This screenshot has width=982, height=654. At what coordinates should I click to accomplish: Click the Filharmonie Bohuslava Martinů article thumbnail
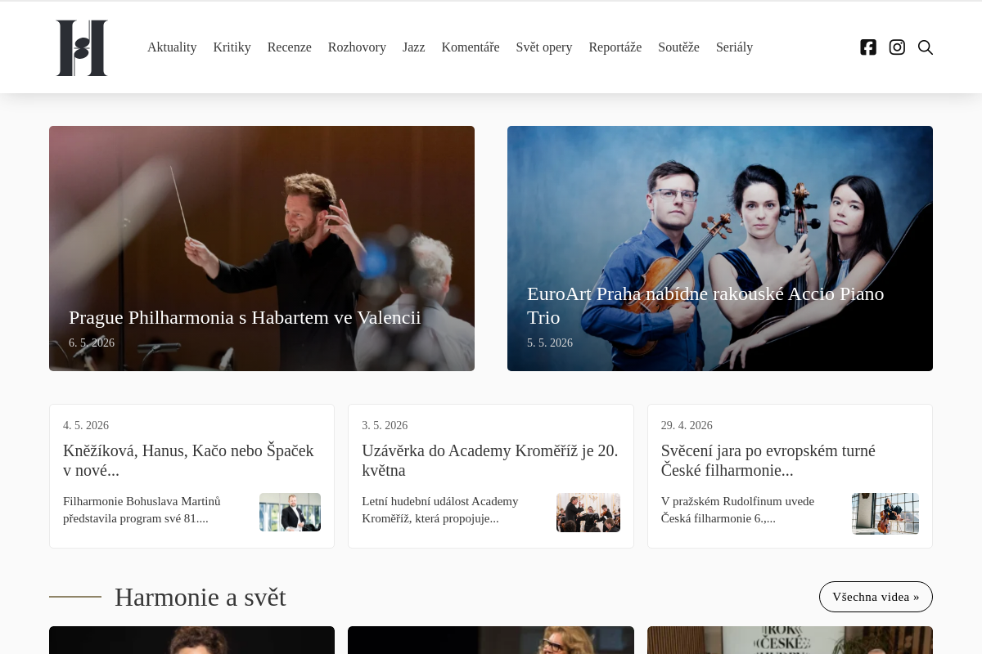point(290,512)
